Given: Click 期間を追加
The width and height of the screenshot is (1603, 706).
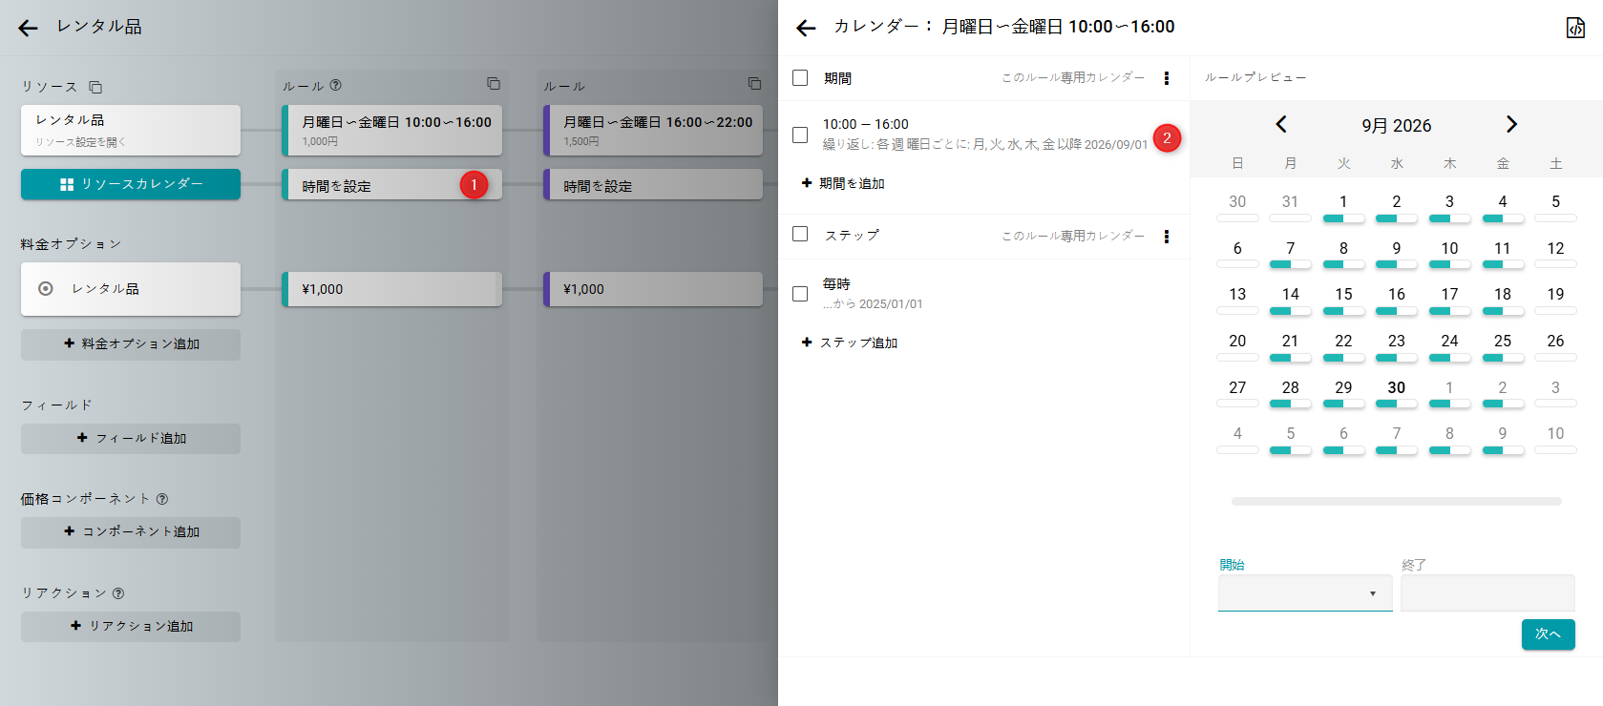Looking at the screenshot, I should pyautogui.click(x=843, y=183).
